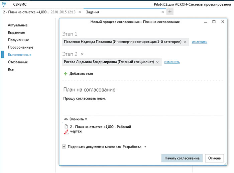
Task: Select the document file icon of attachment
Action: coord(66,126)
